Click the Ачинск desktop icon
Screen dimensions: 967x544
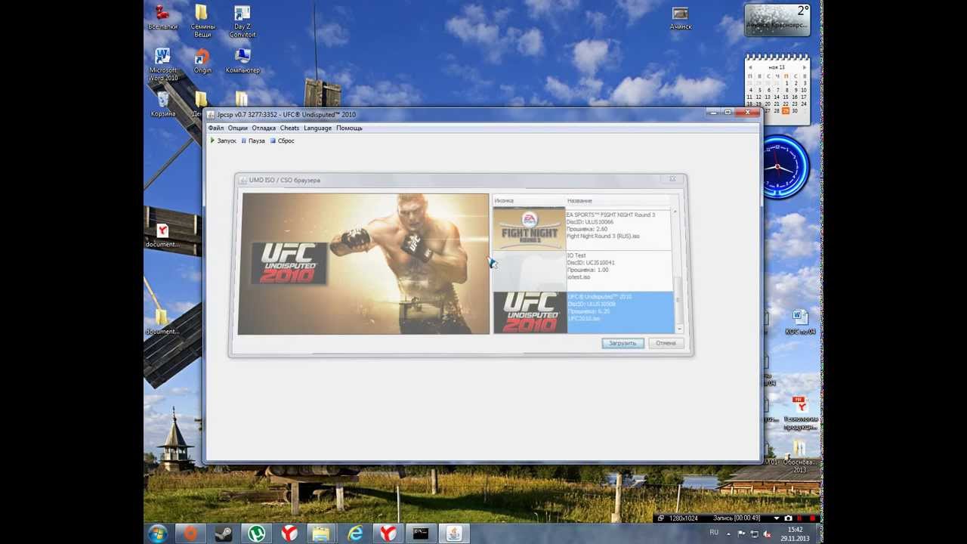click(x=681, y=17)
